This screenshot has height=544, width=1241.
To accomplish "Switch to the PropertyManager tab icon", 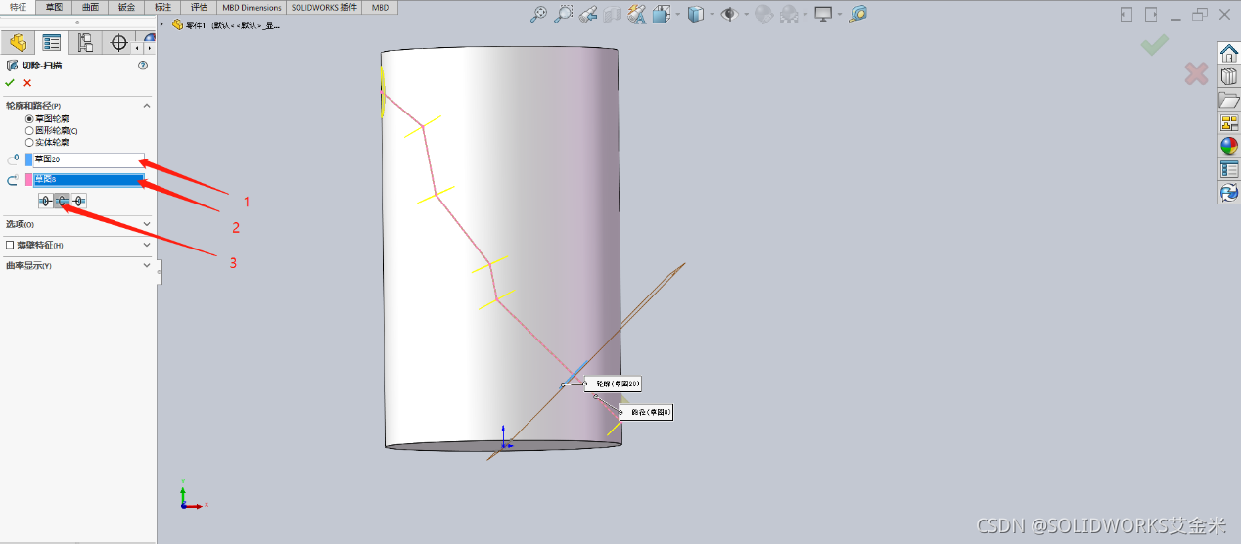I will 51,42.
